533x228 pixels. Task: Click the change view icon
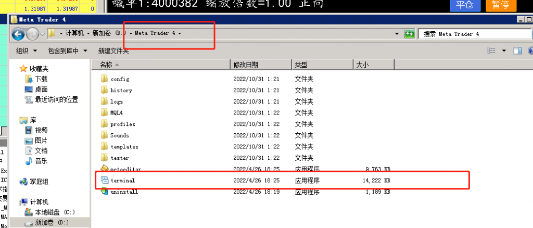point(491,50)
